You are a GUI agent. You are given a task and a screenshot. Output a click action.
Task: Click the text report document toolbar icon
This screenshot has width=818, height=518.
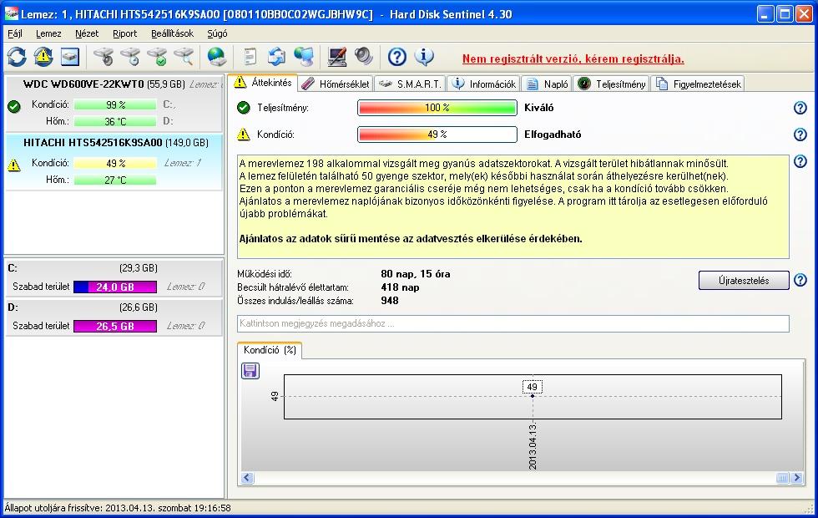click(x=250, y=57)
